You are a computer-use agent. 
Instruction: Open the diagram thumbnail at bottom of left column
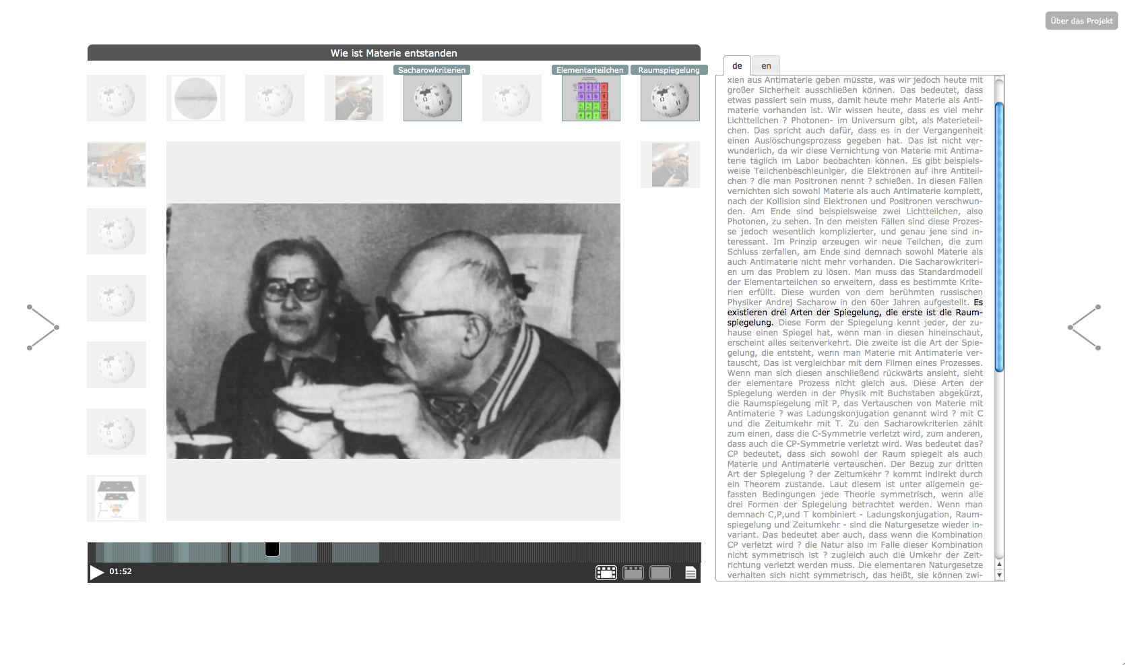pyautogui.click(x=117, y=498)
